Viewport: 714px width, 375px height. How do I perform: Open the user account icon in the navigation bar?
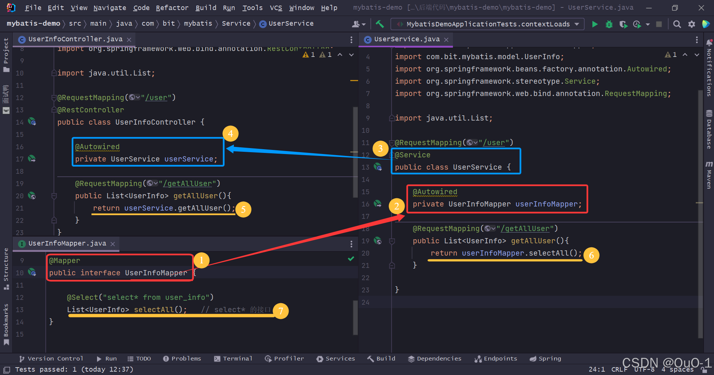pos(358,24)
